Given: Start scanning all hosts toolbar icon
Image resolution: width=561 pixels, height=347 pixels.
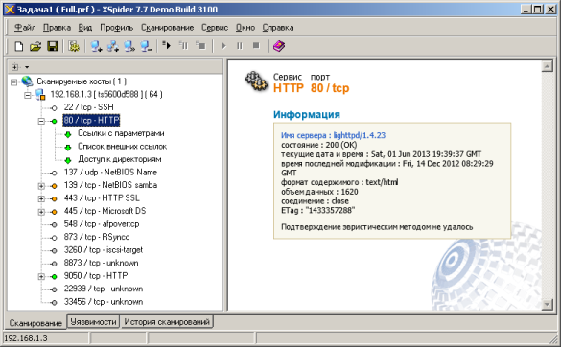Looking at the screenshot, I should [x=166, y=45].
